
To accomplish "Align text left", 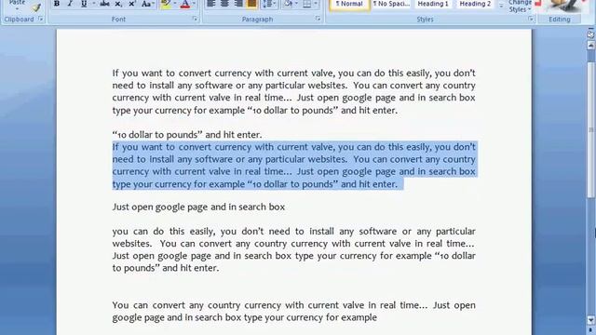I will (211, 4).
